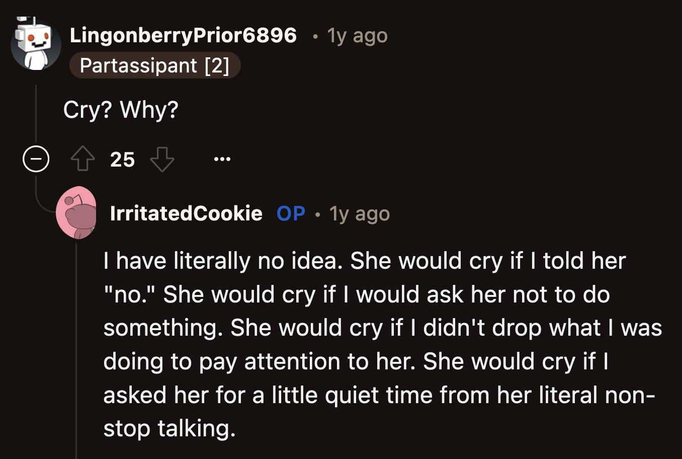Open IrritatedCookie's profile

[x=186, y=213]
